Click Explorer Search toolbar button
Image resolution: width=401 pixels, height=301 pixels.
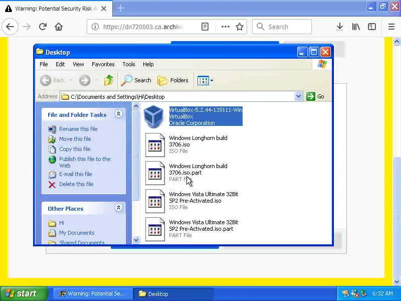coord(136,80)
